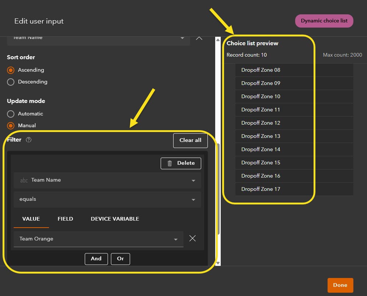
Task: Expand the equals operator dropdown
Action: click(x=193, y=200)
